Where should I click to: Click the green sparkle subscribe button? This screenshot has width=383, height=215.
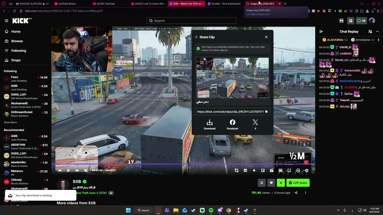pyautogui.click(x=281, y=183)
